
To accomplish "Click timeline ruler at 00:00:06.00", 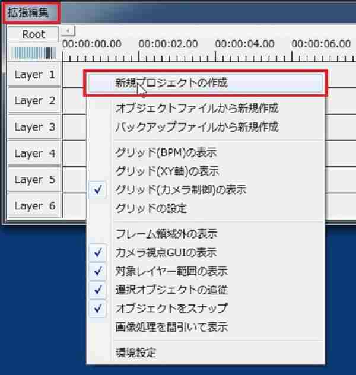I will pyautogui.click(x=321, y=44).
